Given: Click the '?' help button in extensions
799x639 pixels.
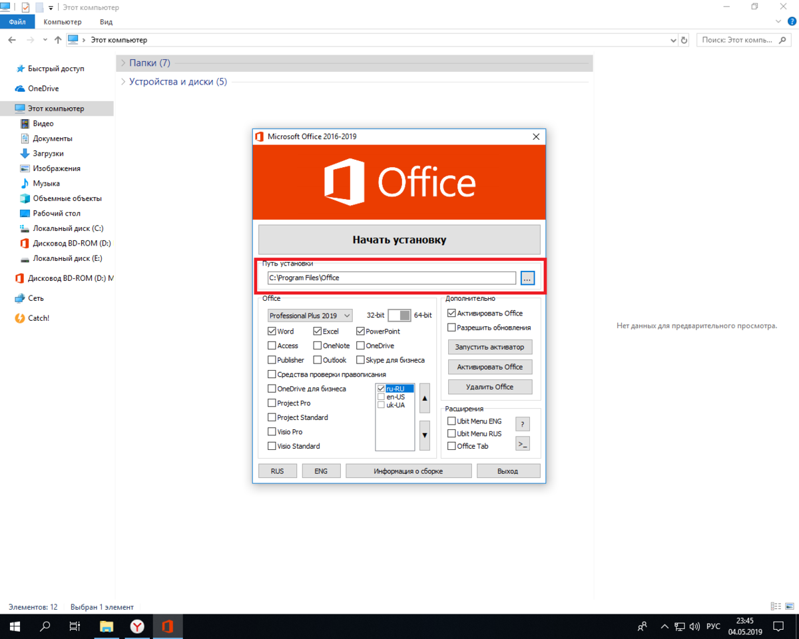Looking at the screenshot, I should (x=523, y=424).
